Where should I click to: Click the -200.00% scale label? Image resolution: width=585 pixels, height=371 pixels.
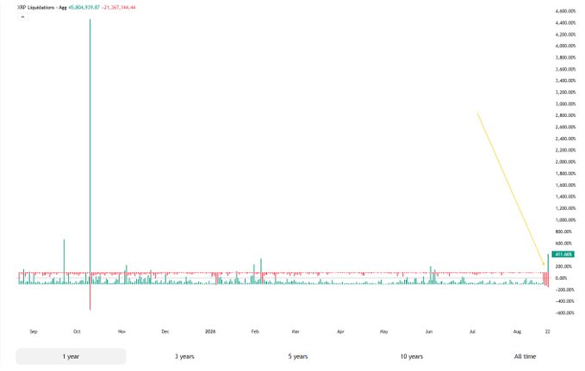(564, 290)
